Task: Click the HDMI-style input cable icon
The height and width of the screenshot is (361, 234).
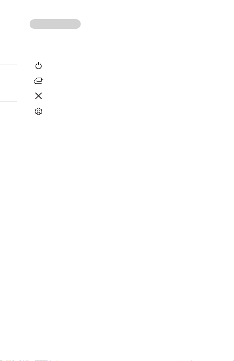Action: (39, 81)
